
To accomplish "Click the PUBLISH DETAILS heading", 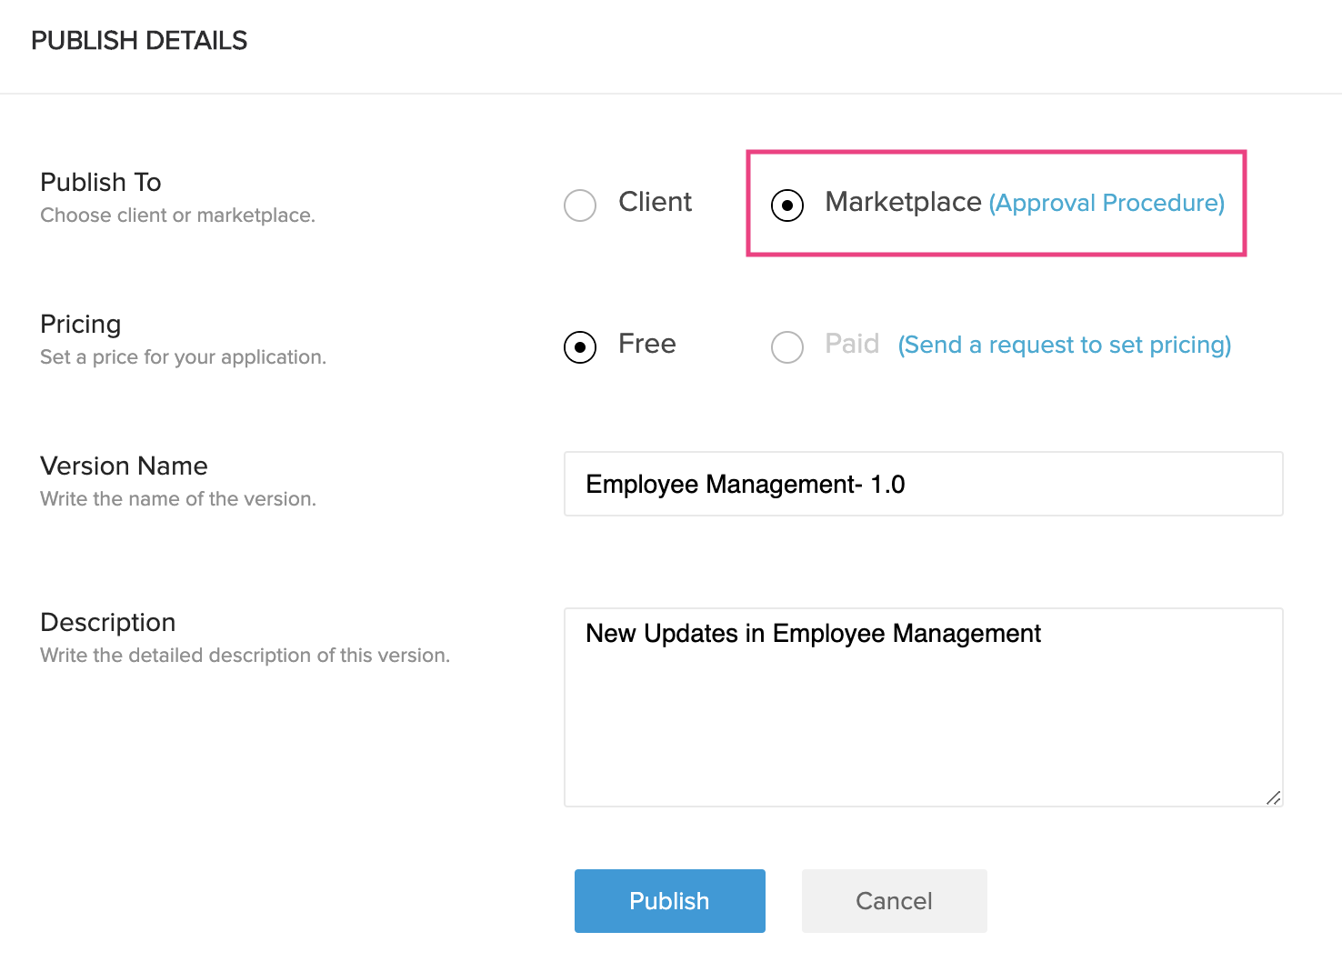I will (139, 41).
